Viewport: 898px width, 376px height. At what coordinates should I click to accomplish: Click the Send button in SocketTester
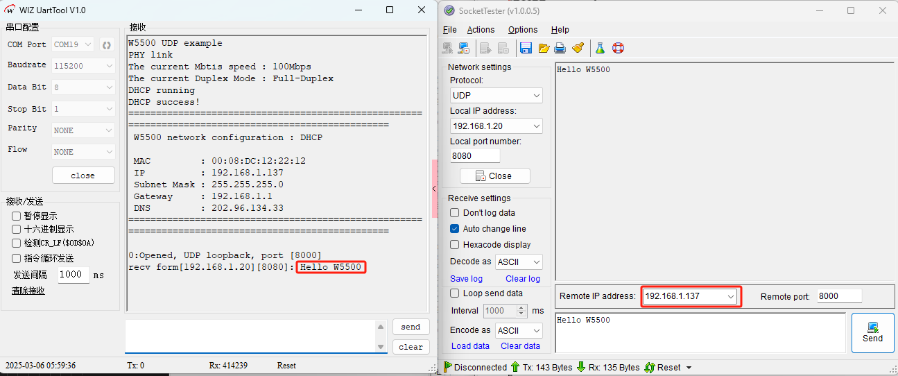tap(872, 332)
